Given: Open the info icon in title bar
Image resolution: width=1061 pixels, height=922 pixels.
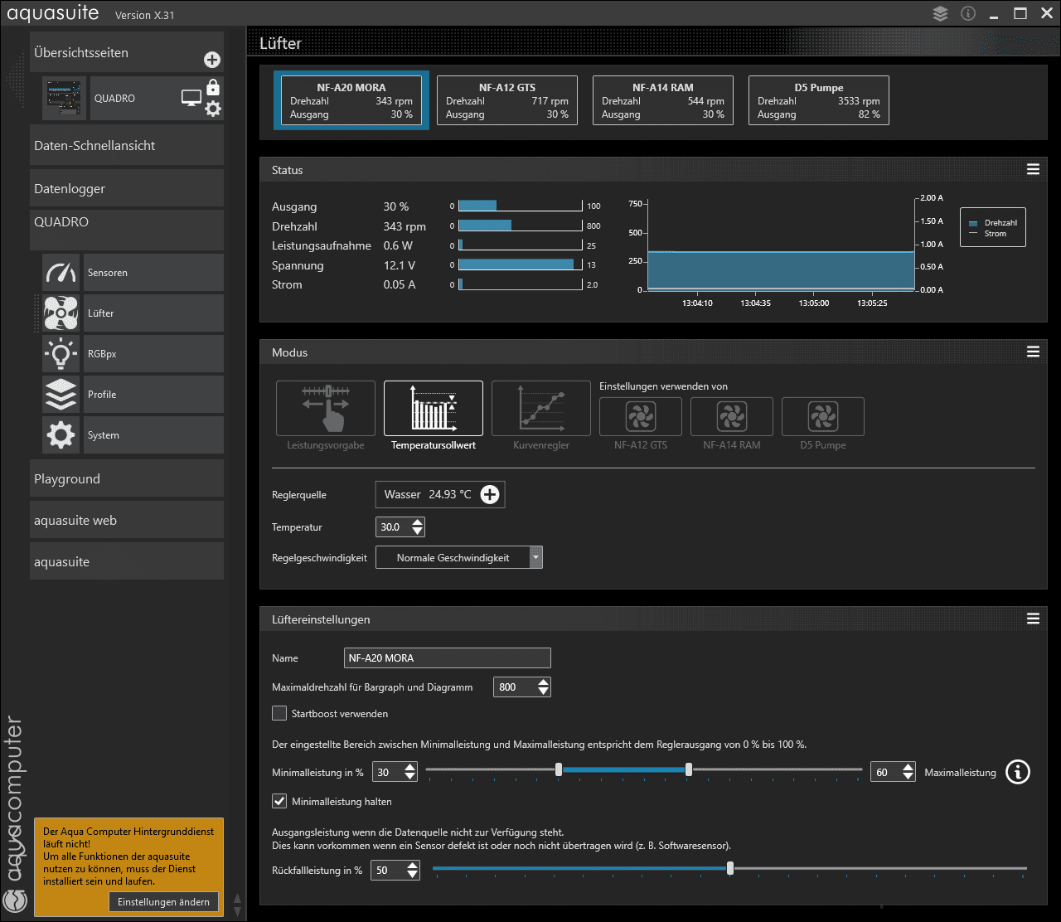Looking at the screenshot, I should (x=967, y=13).
